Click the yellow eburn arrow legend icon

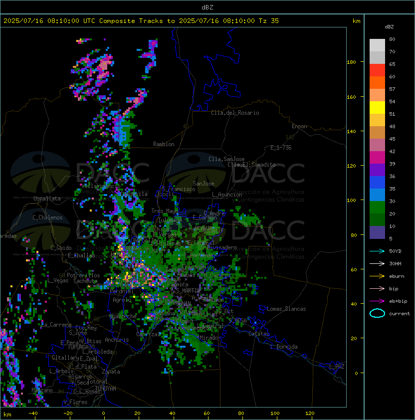pyautogui.click(x=377, y=276)
